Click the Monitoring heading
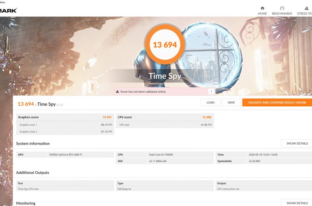Image resolution: width=312 pixels, height=206 pixels. [x=25, y=203]
